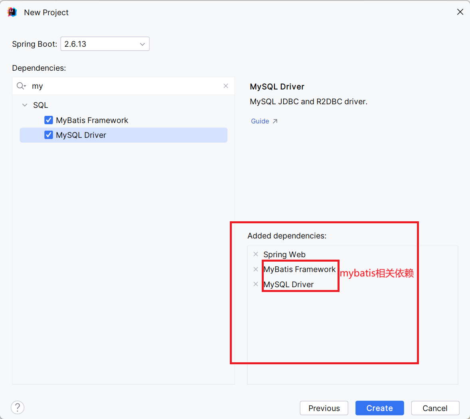
Task: Open the Spring Boot version dropdown
Action: point(105,44)
